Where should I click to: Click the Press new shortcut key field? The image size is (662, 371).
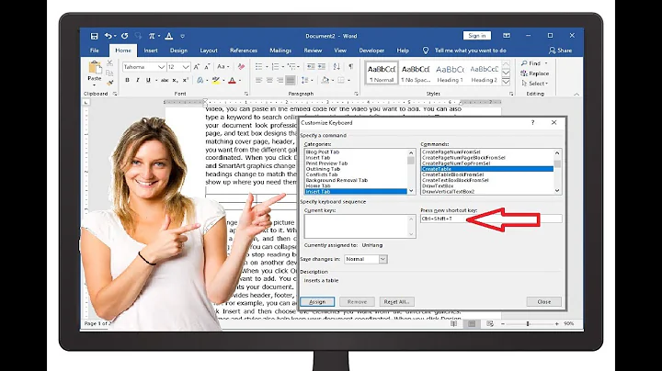pyautogui.click(x=491, y=219)
